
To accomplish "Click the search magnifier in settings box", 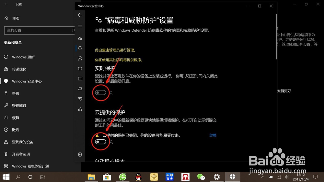I will pyautogui.click(x=73, y=30).
